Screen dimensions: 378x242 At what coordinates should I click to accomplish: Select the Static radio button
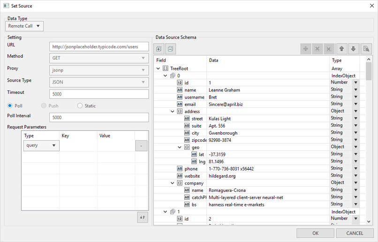click(80, 106)
